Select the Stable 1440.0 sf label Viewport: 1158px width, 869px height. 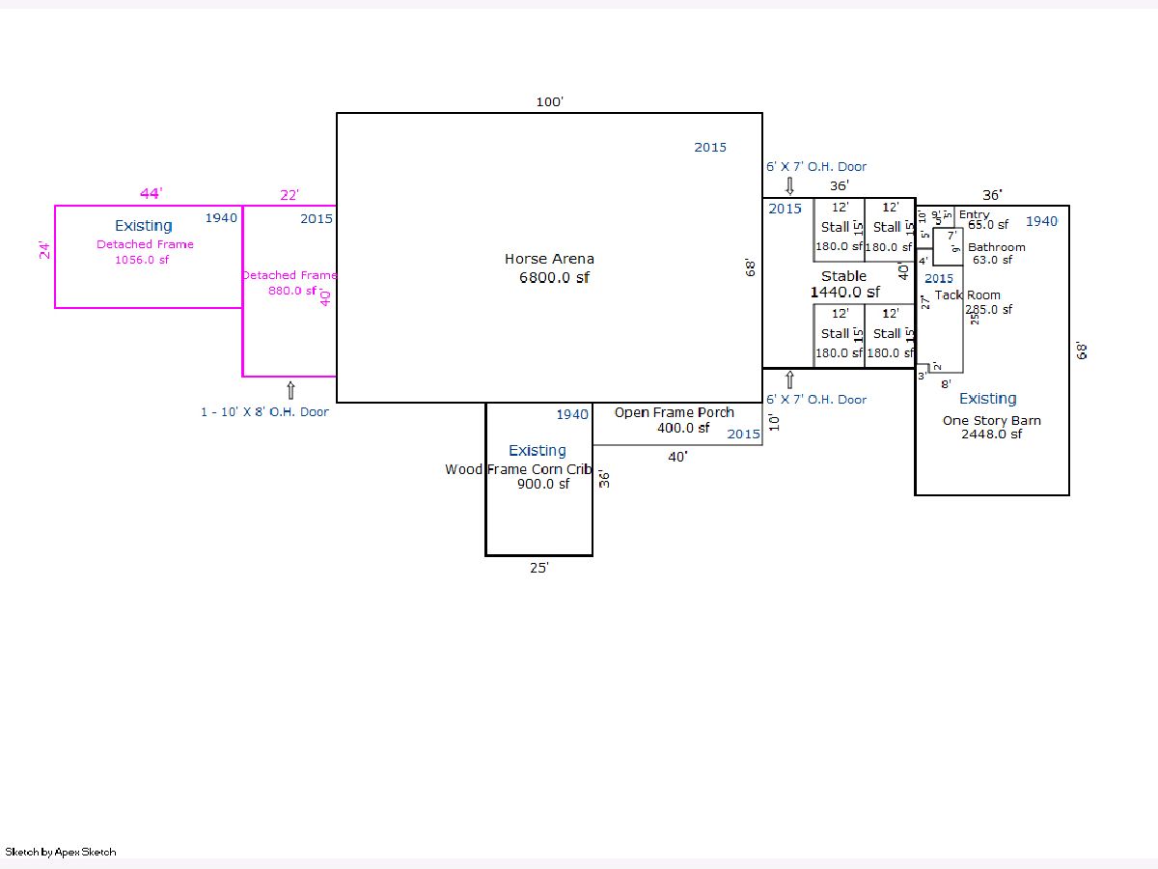pyautogui.click(x=844, y=284)
